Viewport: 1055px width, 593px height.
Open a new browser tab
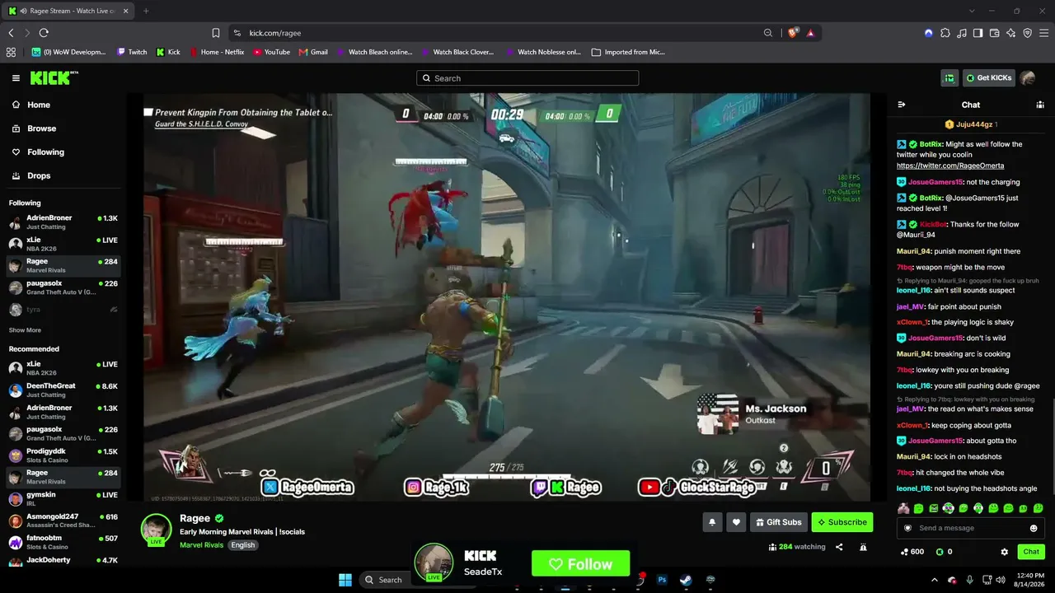coord(146,11)
